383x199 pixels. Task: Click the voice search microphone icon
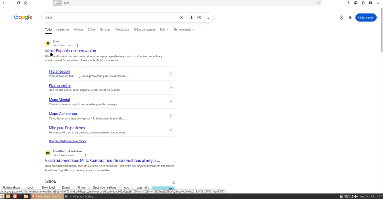[x=191, y=18]
